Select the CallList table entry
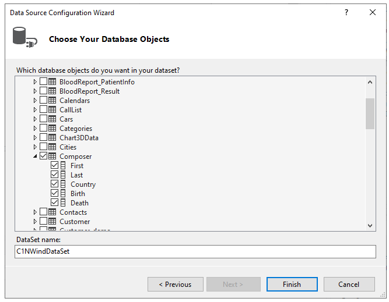Image resolution: width=389 pixels, height=302 pixels. point(71,110)
